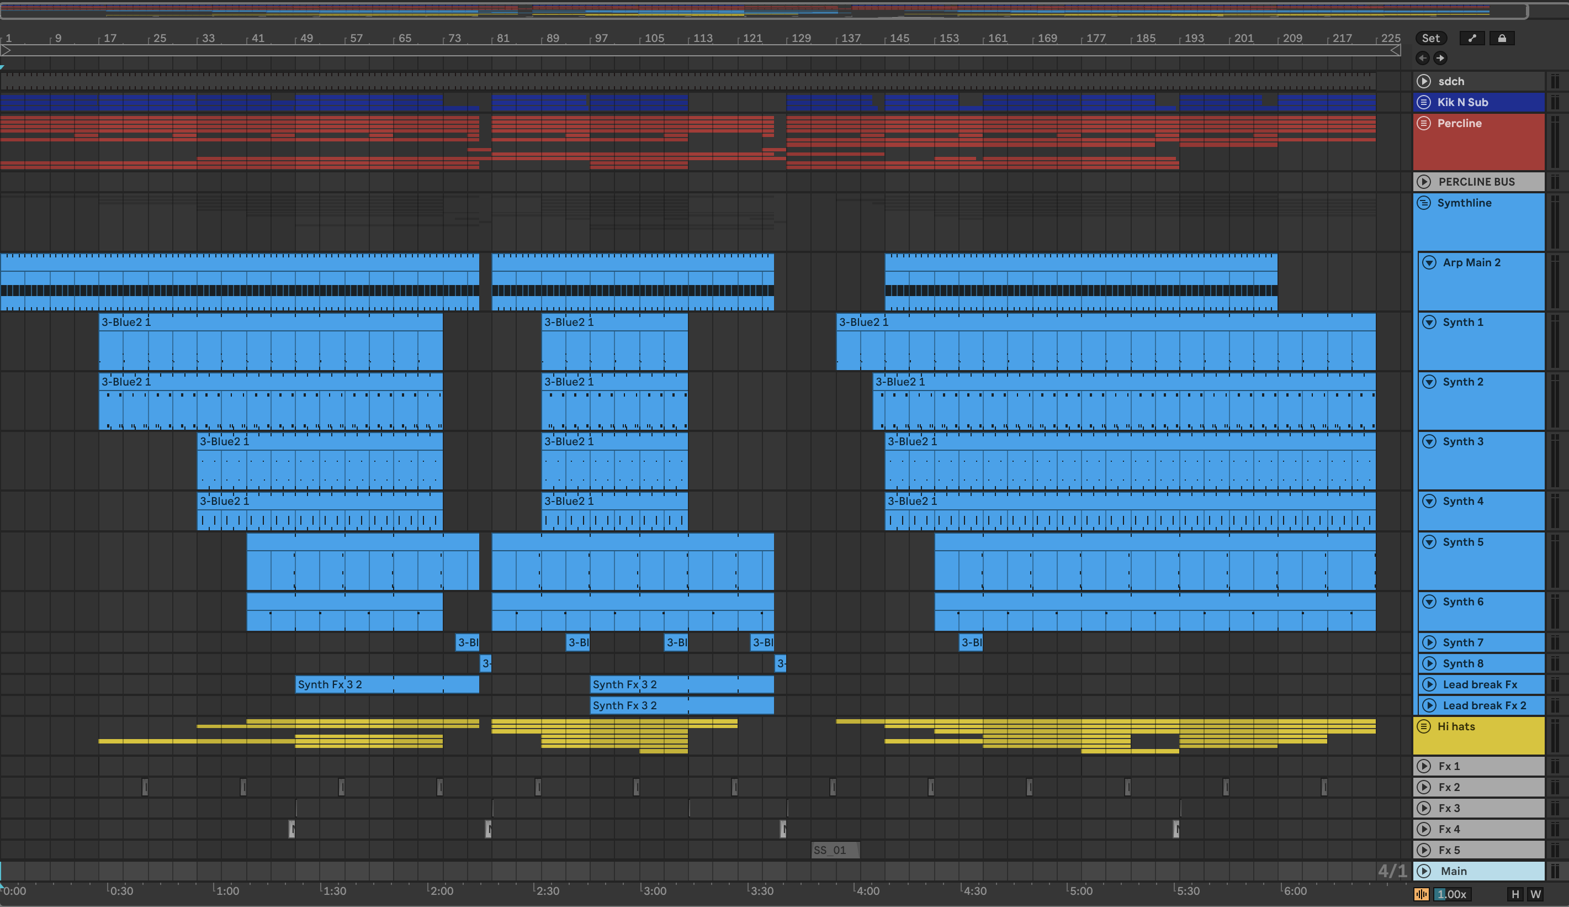The image size is (1569, 907).
Task: Select the Arp Main 2 track title
Action: (1472, 262)
